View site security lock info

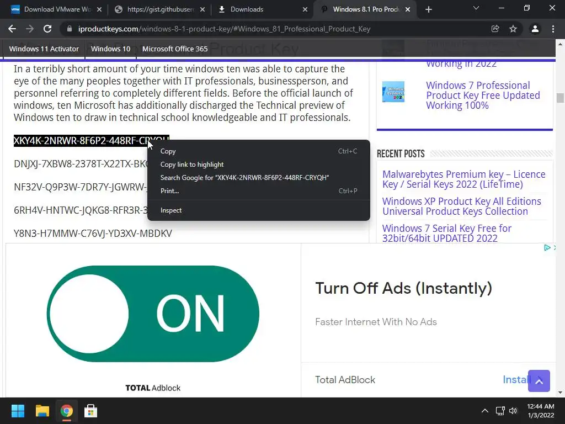tap(69, 29)
